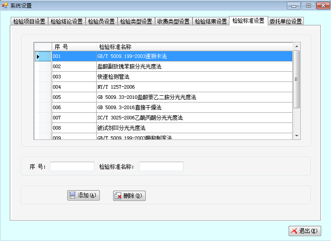Focus the 检验标准名称 text box

161,166
